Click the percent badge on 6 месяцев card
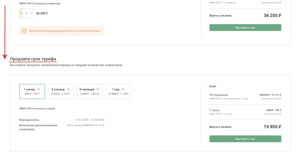This screenshot has width=300, height=159. (98, 89)
